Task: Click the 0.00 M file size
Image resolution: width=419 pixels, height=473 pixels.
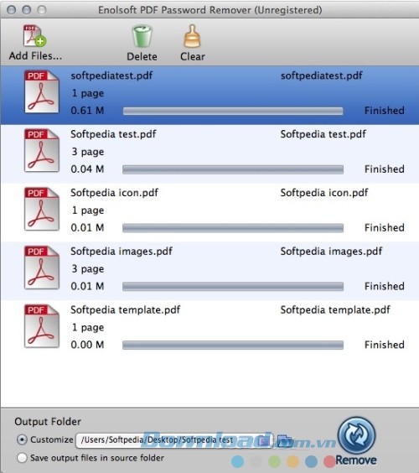Action: pyautogui.click(x=87, y=345)
